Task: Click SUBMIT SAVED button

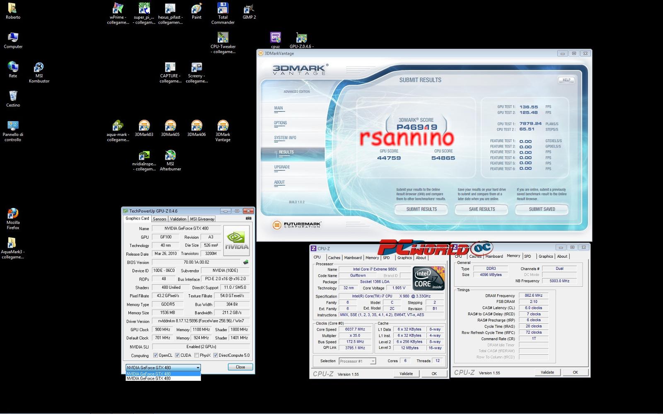Action: [542, 209]
